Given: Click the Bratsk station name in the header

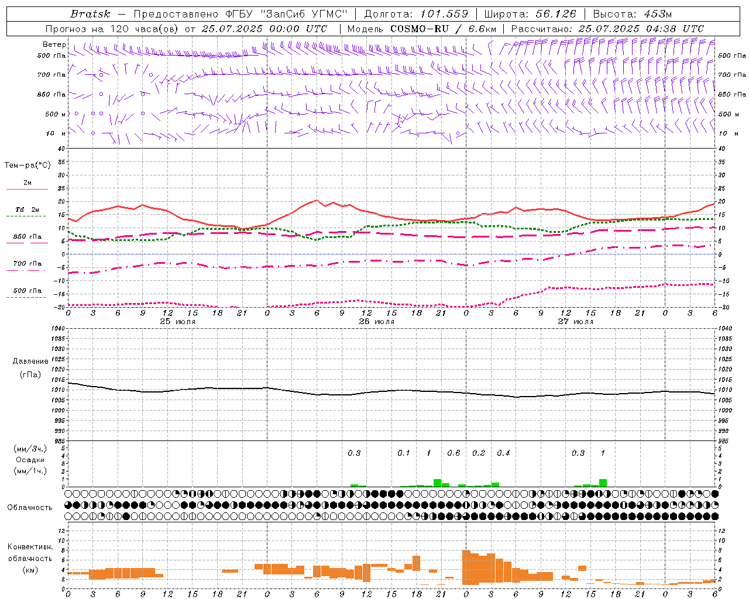Looking at the screenshot, I should coord(90,14).
